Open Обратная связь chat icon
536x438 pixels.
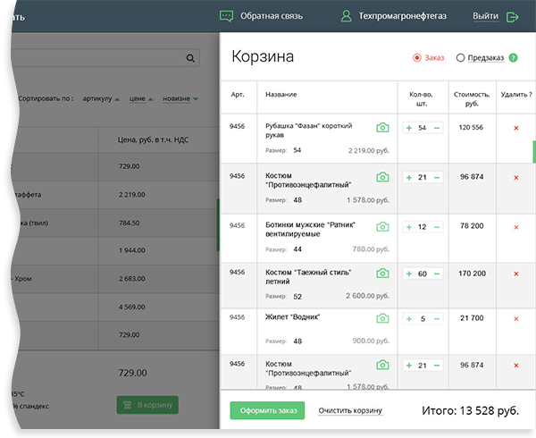(226, 16)
